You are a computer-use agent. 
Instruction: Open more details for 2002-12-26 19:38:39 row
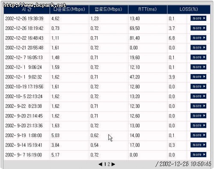tap(198, 18)
